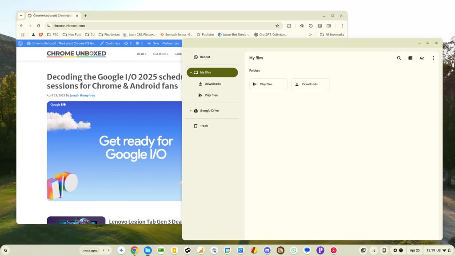Open the Learn CSS: Flexbox bookmark

pos(139,35)
